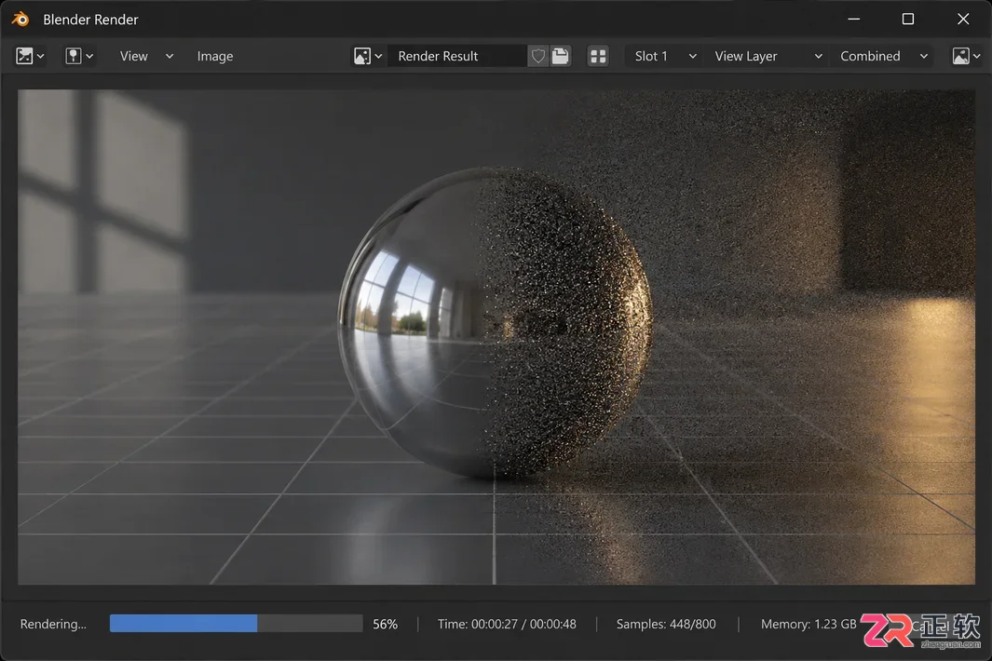
Task: Click the 56% progress label
Action: coord(385,624)
